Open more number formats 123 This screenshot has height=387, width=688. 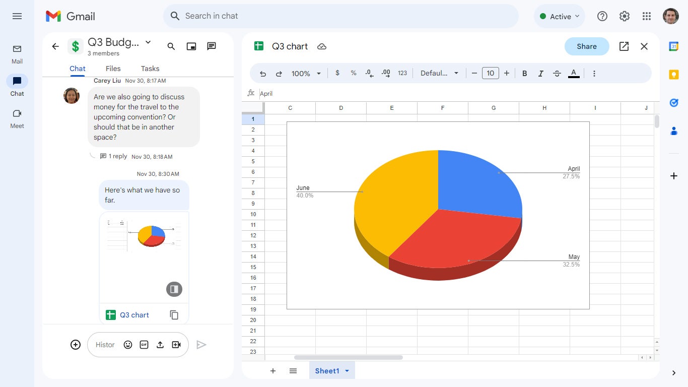pyautogui.click(x=402, y=74)
